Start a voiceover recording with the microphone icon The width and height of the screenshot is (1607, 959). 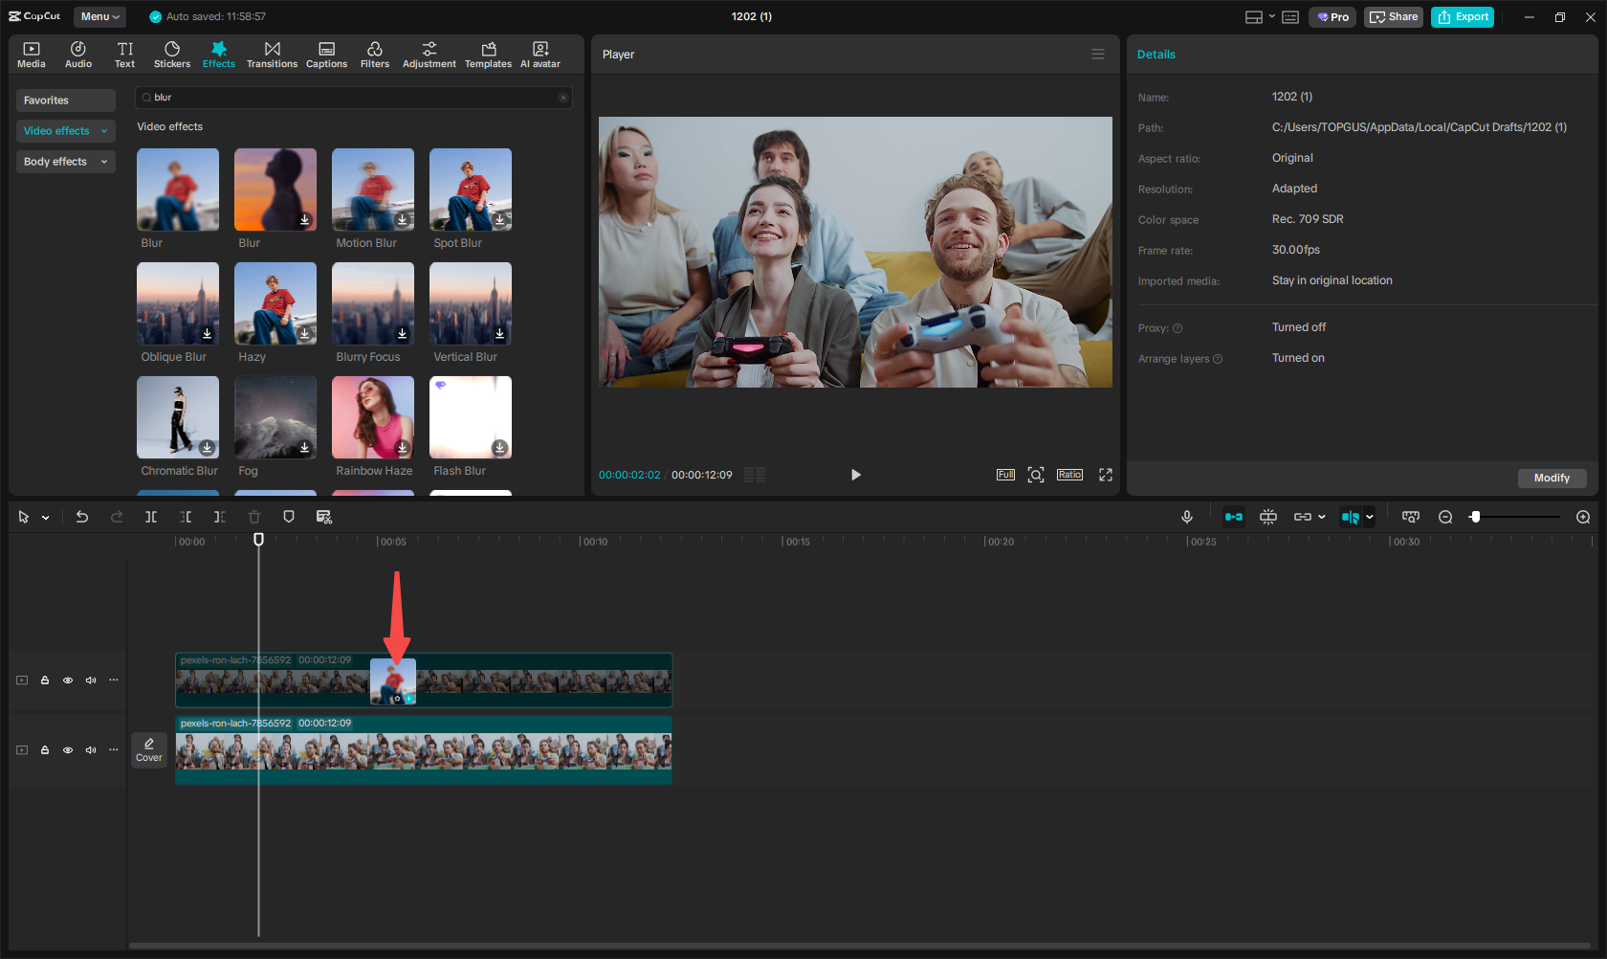1187,516
